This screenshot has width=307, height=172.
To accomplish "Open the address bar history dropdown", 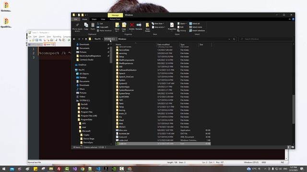I will point(229,39).
